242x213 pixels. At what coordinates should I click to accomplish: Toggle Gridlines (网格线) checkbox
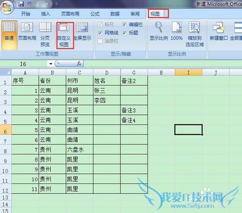100,33
